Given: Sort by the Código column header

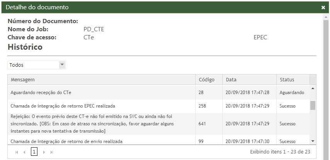Looking at the screenshot, I should pyautogui.click(x=209, y=80).
